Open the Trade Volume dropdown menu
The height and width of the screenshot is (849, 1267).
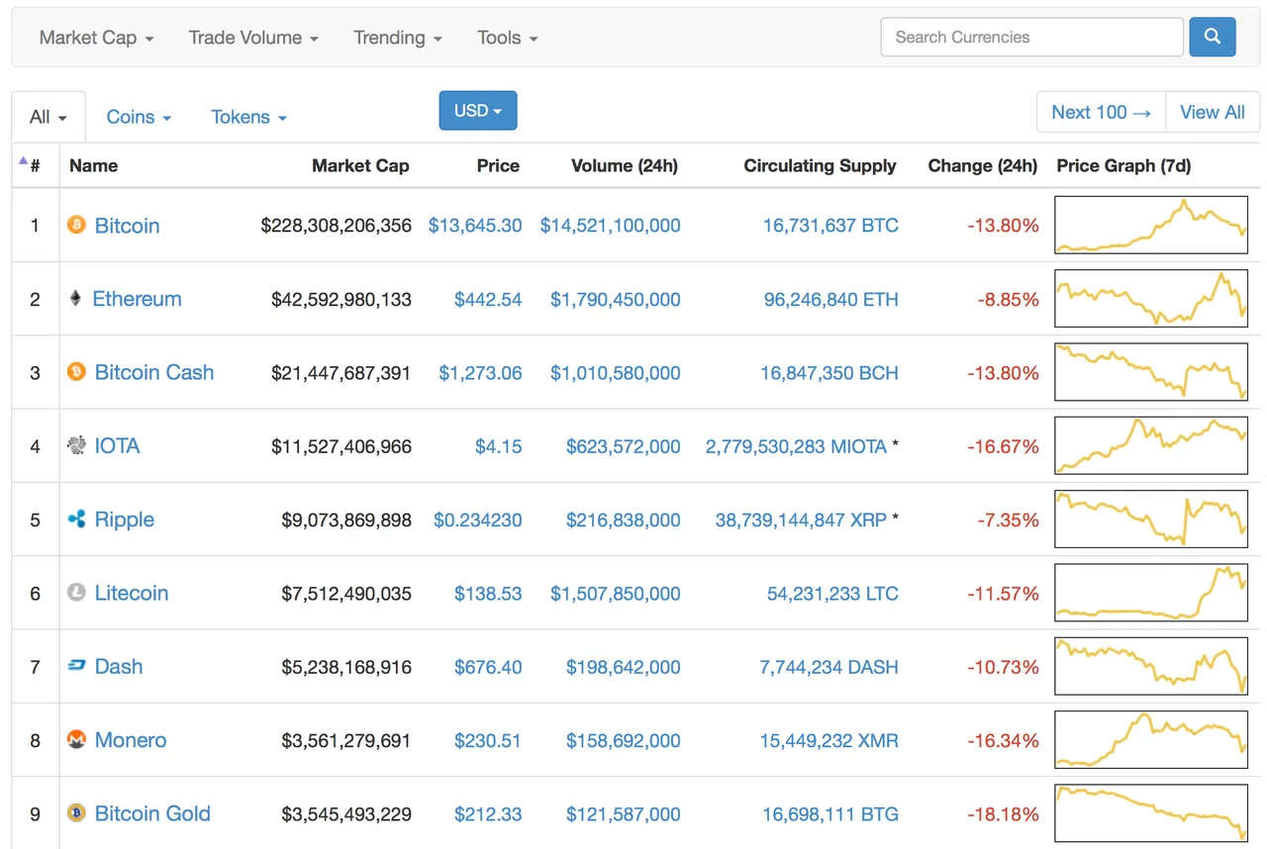[x=253, y=38]
